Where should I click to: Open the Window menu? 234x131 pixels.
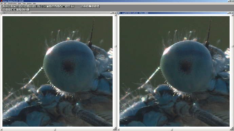(x=29, y=3)
